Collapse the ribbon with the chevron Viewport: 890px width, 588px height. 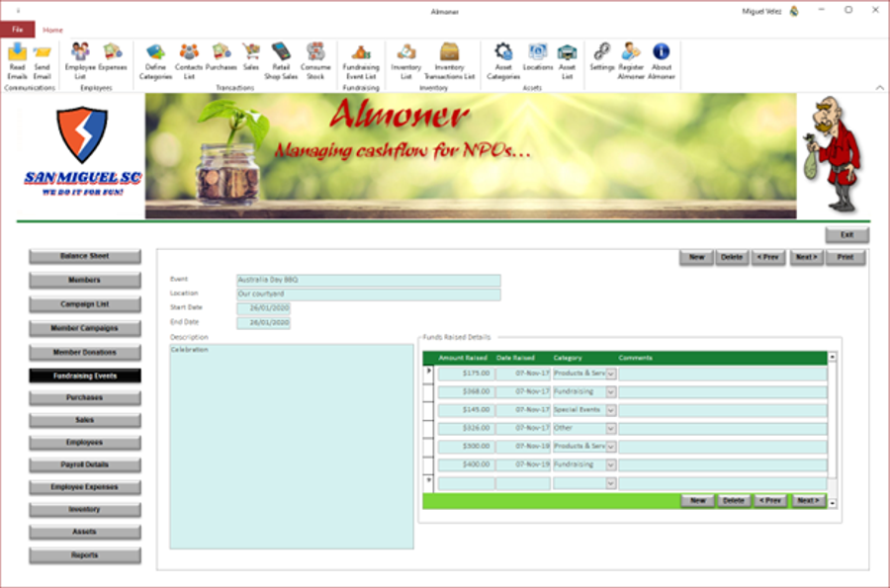pos(879,87)
